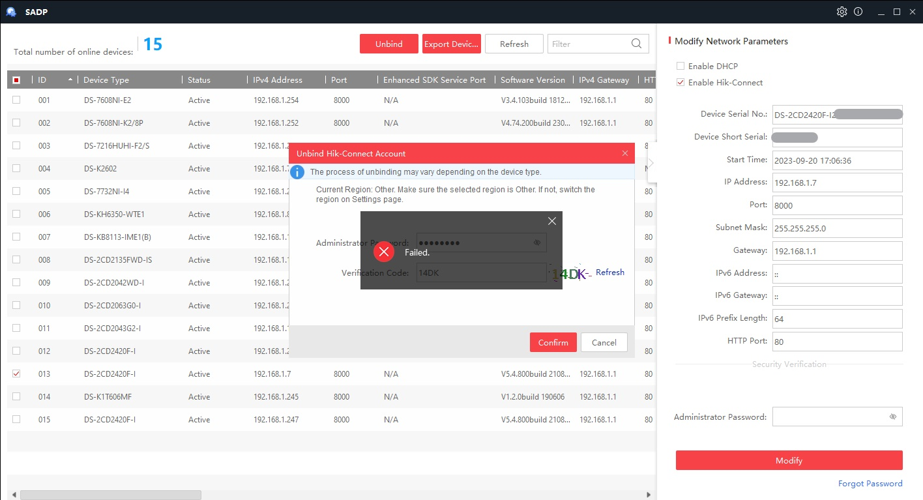Click the IP Address field 192.168.1.7
The width and height of the screenshot is (923, 500).
pyautogui.click(x=838, y=183)
